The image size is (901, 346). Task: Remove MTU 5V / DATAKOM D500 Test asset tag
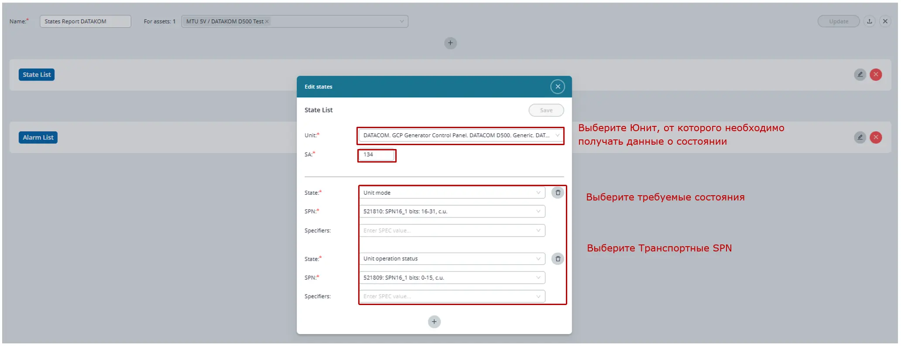coord(267,21)
